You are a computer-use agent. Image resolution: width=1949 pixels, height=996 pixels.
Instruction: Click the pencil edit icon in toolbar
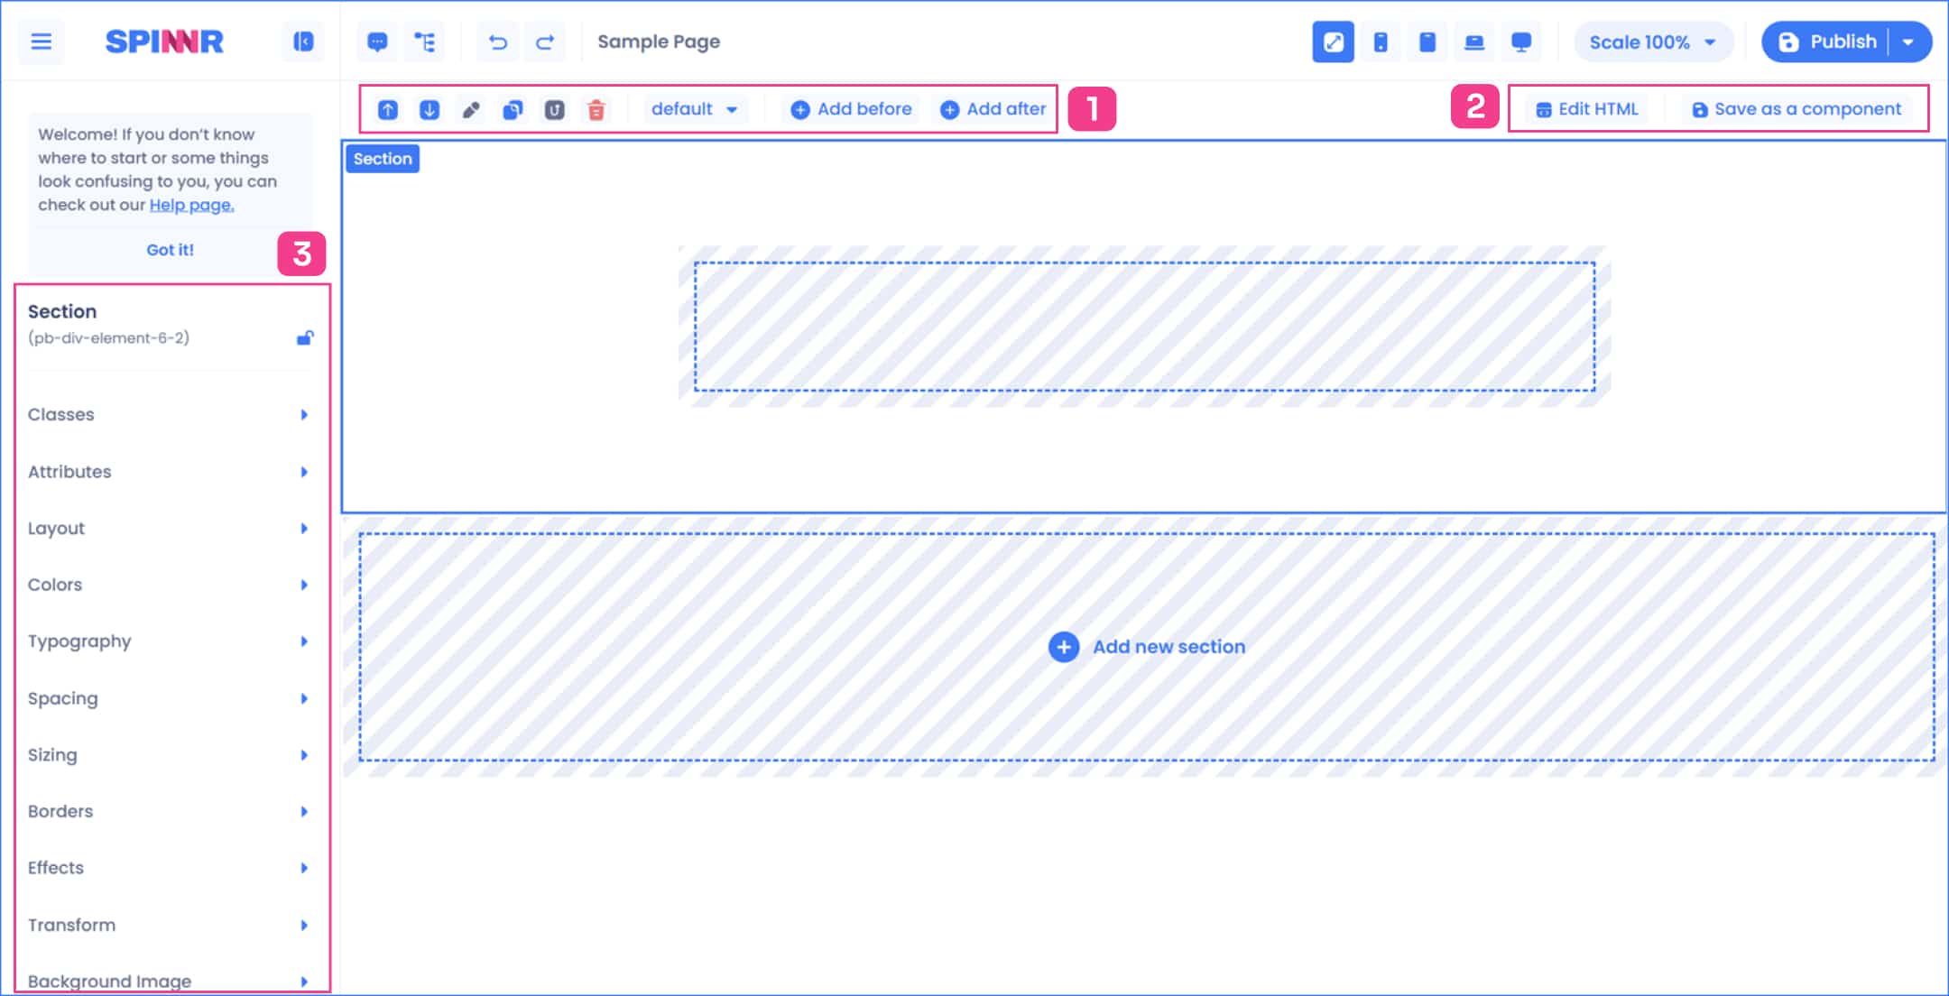pyautogui.click(x=471, y=110)
